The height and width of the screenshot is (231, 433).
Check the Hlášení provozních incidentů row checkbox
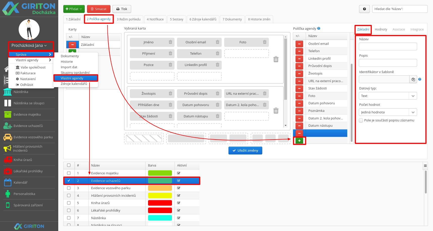coord(69,195)
